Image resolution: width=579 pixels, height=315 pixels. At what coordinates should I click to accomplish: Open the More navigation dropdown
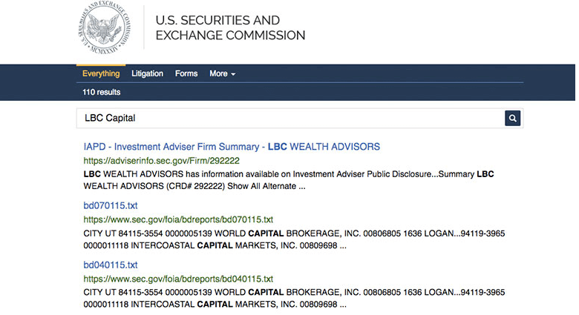coord(222,74)
